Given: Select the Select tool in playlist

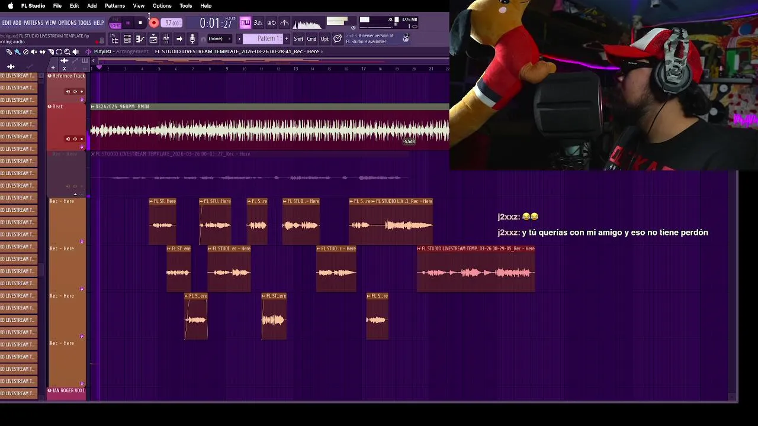Looking at the screenshot, I should [x=59, y=52].
